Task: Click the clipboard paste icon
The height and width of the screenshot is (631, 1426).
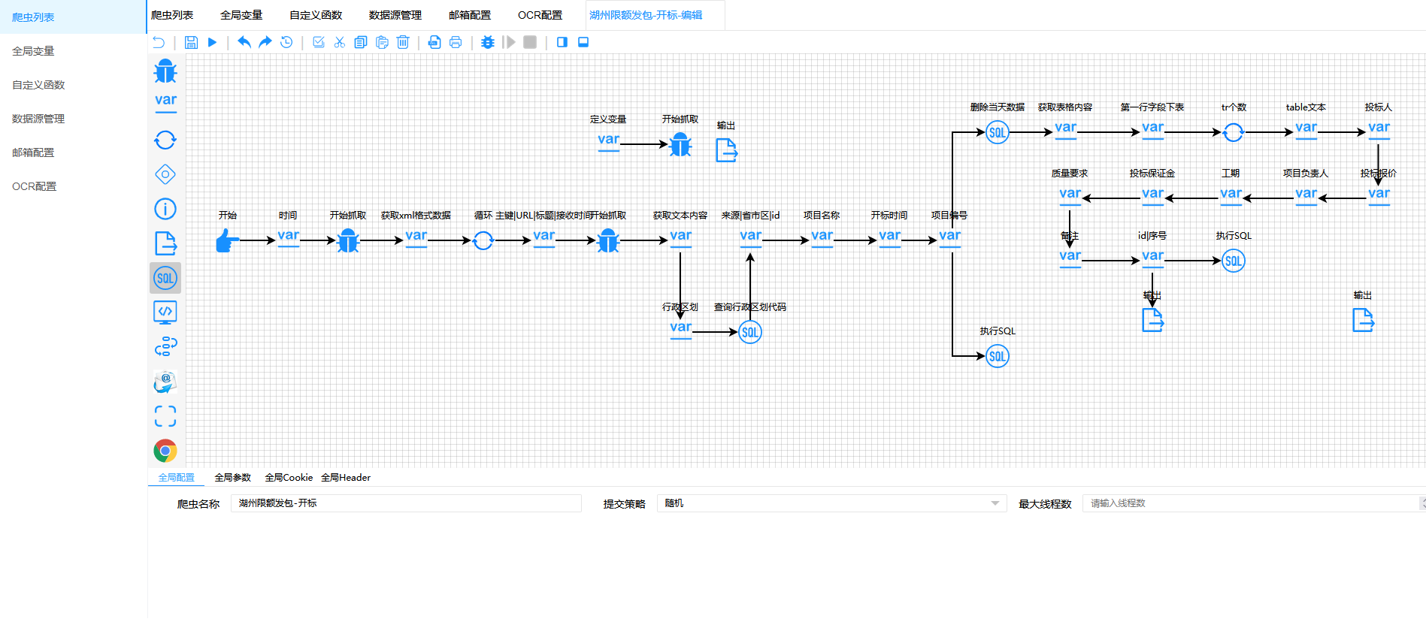Action: [382, 42]
